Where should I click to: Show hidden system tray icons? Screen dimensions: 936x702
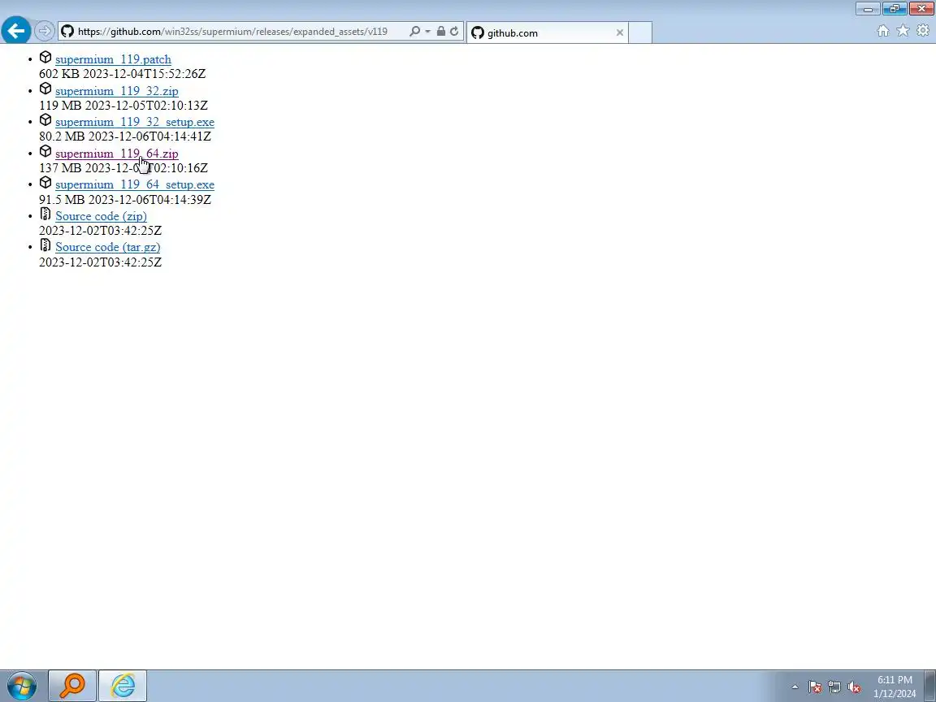pos(795,687)
